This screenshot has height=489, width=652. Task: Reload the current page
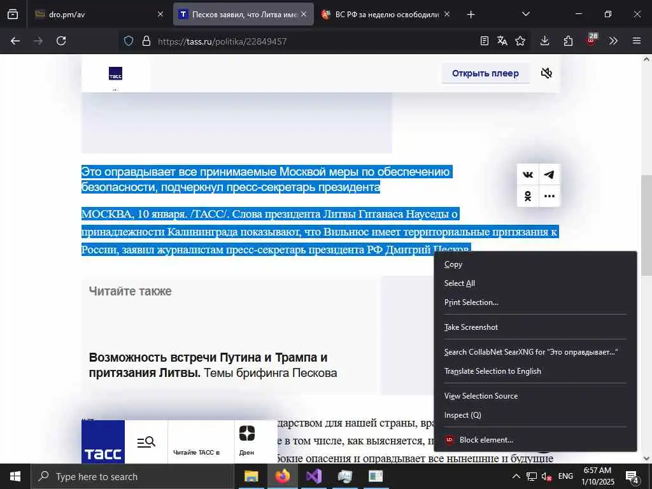click(61, 41)
